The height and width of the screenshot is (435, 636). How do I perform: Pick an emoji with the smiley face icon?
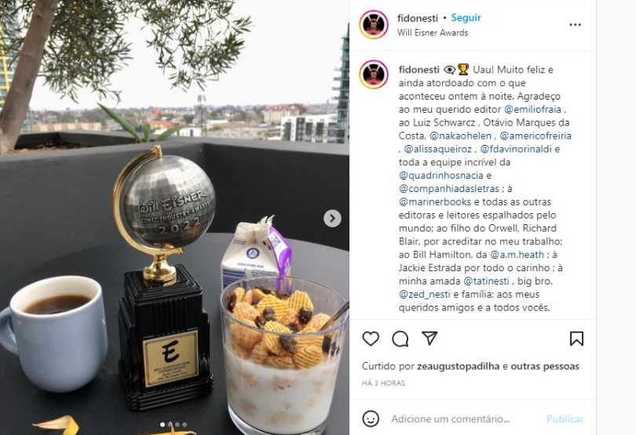click(371, 419)
